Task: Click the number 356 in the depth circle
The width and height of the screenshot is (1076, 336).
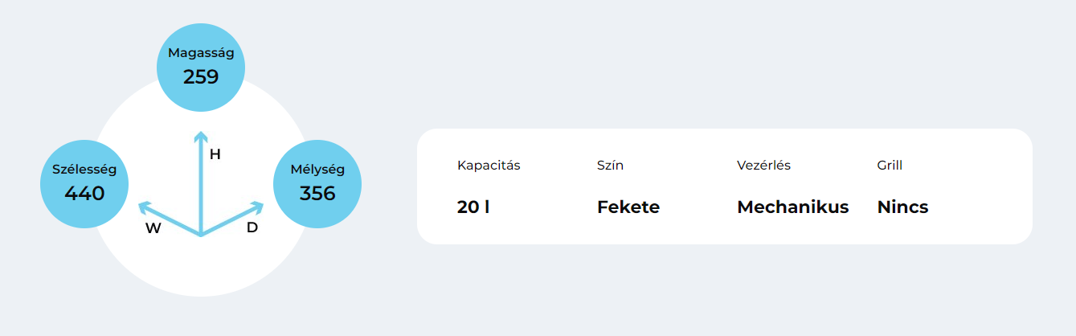Action: click(x=317, y=194)
